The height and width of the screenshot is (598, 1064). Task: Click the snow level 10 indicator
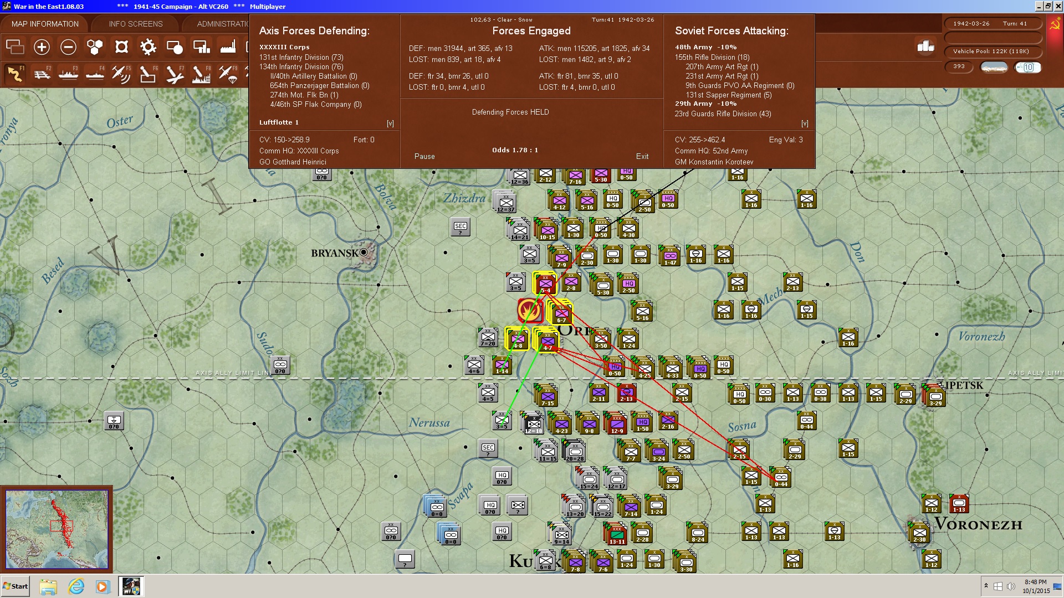pyautogui.click(x=1028, y=67)
